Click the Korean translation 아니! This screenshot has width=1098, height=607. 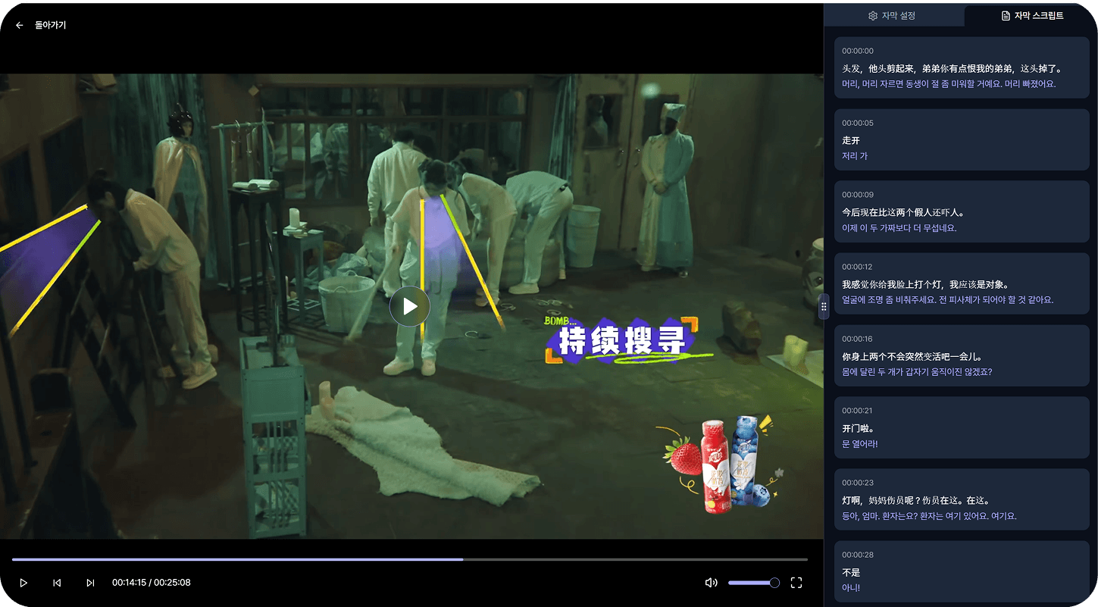tap(851, 588)
